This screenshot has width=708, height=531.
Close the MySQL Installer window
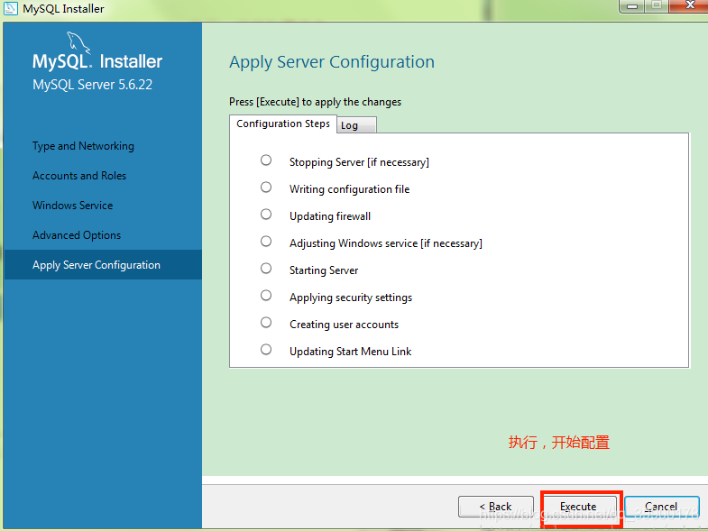coord(689,5)
